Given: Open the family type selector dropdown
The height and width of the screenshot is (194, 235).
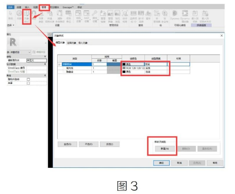Looking at the screenshot, I should pos(46,43).
